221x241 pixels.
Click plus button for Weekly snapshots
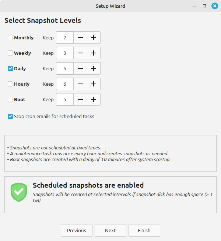[x=94, y=53]
